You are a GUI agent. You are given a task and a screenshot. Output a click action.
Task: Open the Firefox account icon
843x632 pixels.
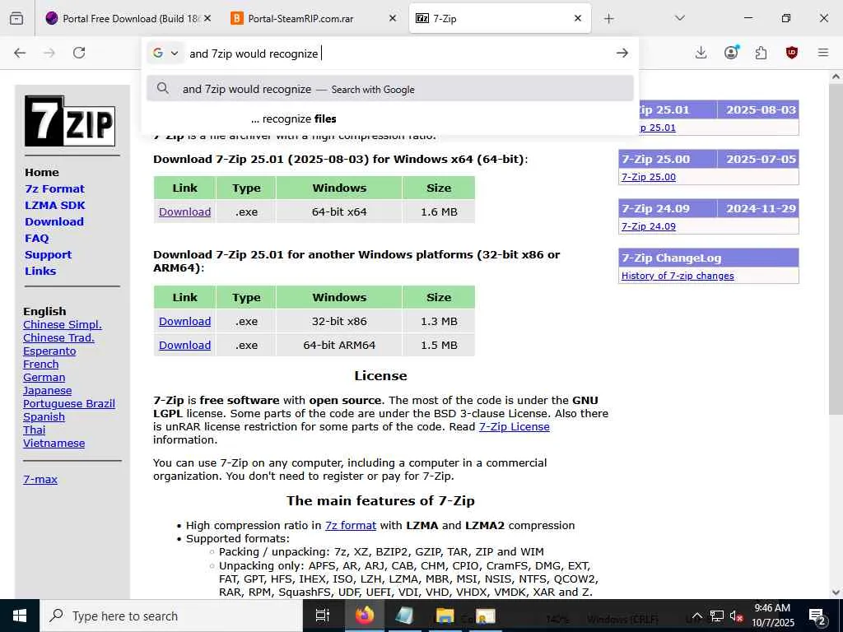tap(731, 52)
